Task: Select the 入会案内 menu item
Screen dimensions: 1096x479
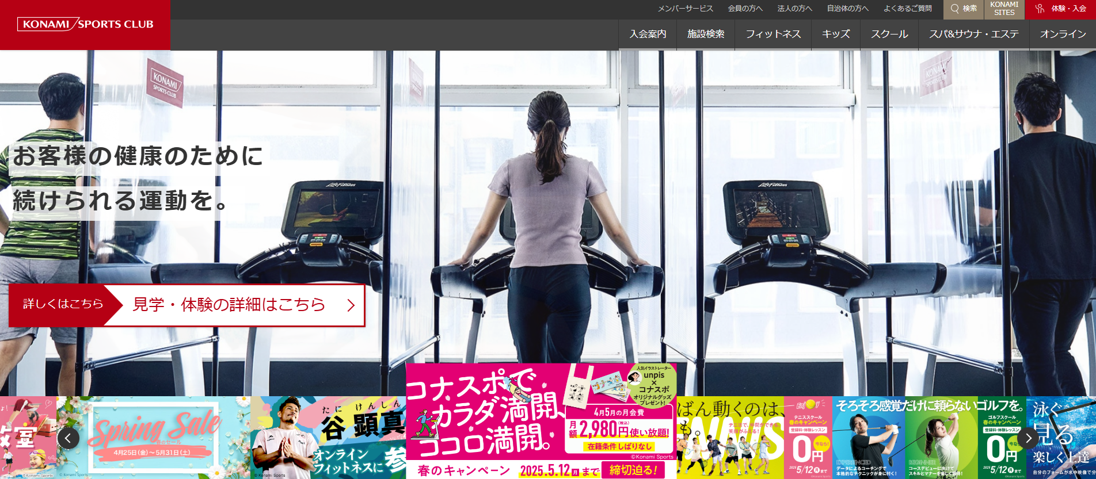Action: click(648, 35)
